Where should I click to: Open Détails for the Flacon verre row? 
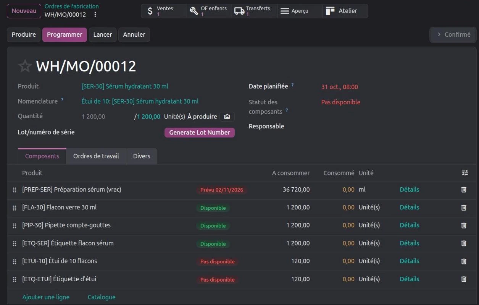[410, 208]
